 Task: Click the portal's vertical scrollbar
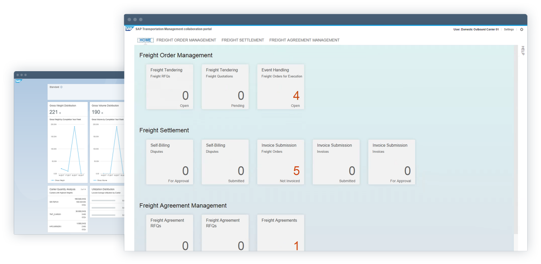[516, 139]
